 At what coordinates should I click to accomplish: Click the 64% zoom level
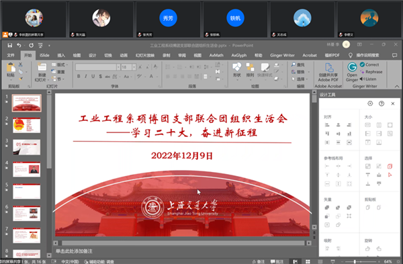point(388,261)
